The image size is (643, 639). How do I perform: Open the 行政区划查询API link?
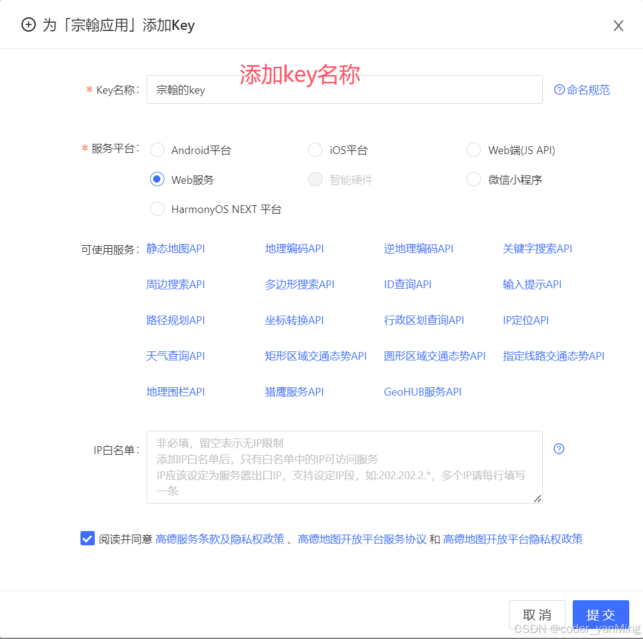424,320
